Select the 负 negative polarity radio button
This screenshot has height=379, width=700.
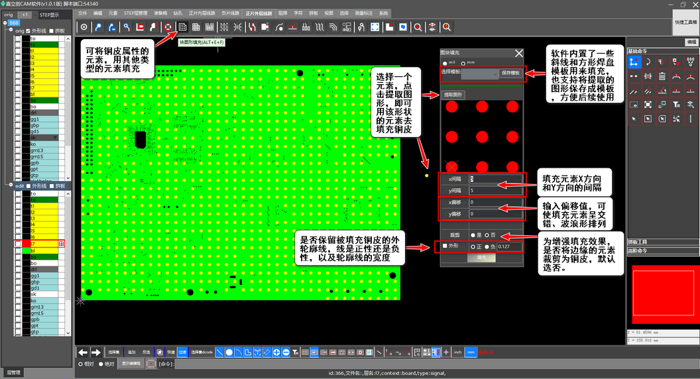[x=487, y=246]
